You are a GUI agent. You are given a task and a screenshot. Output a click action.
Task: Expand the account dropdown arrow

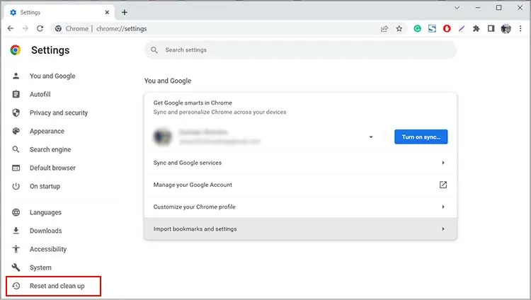371,137
